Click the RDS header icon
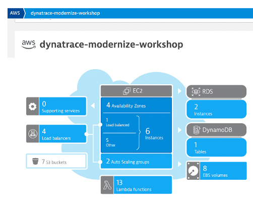 (196, 92)
